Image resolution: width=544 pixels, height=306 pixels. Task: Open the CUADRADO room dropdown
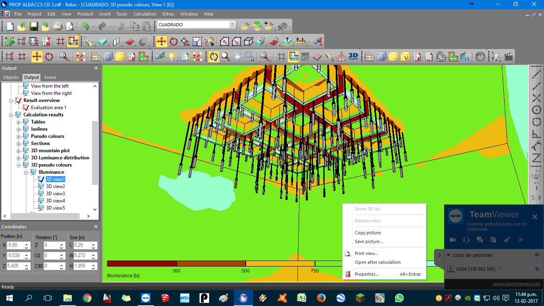click(232, 25)
